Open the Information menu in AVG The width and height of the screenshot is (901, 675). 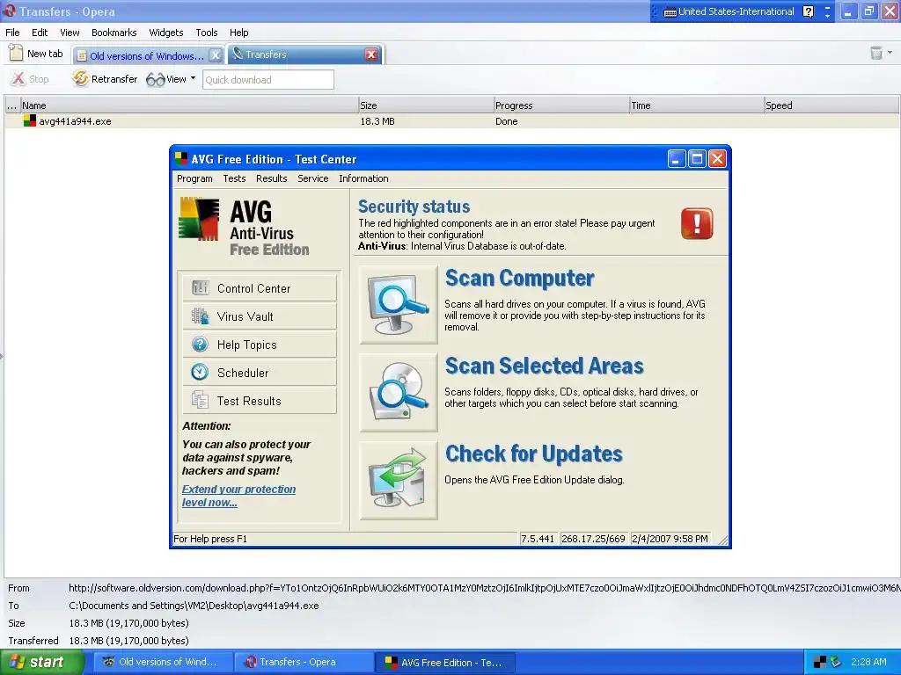(363, 178)
